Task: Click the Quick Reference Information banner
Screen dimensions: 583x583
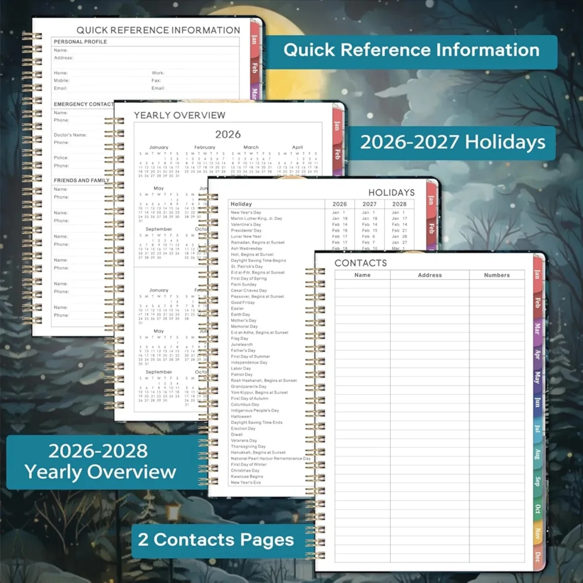Action: (x=411, y=51)
